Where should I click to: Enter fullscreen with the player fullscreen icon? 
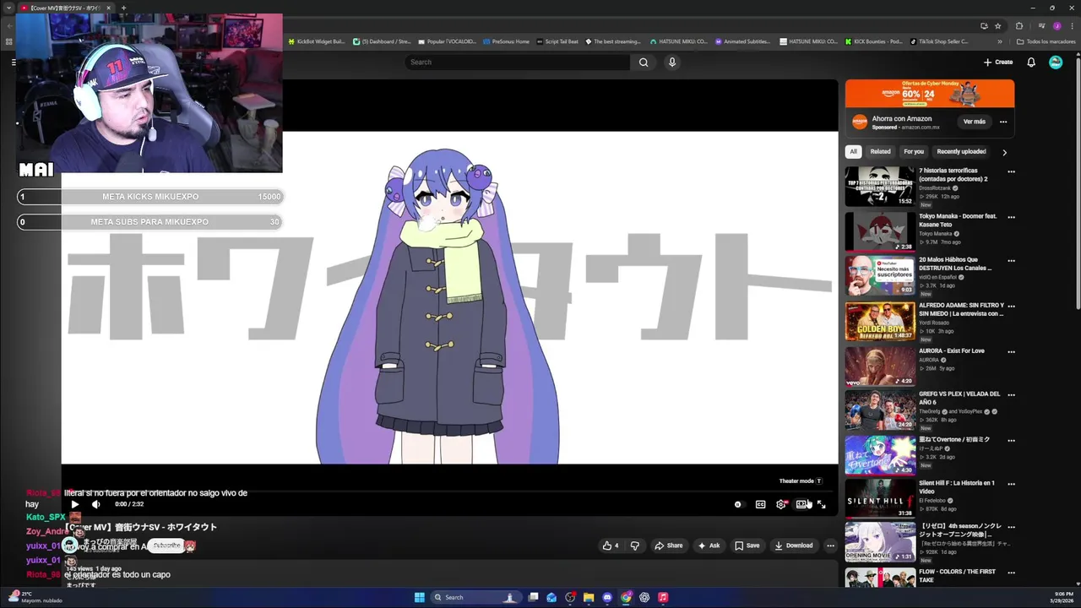tap(821, 504)
